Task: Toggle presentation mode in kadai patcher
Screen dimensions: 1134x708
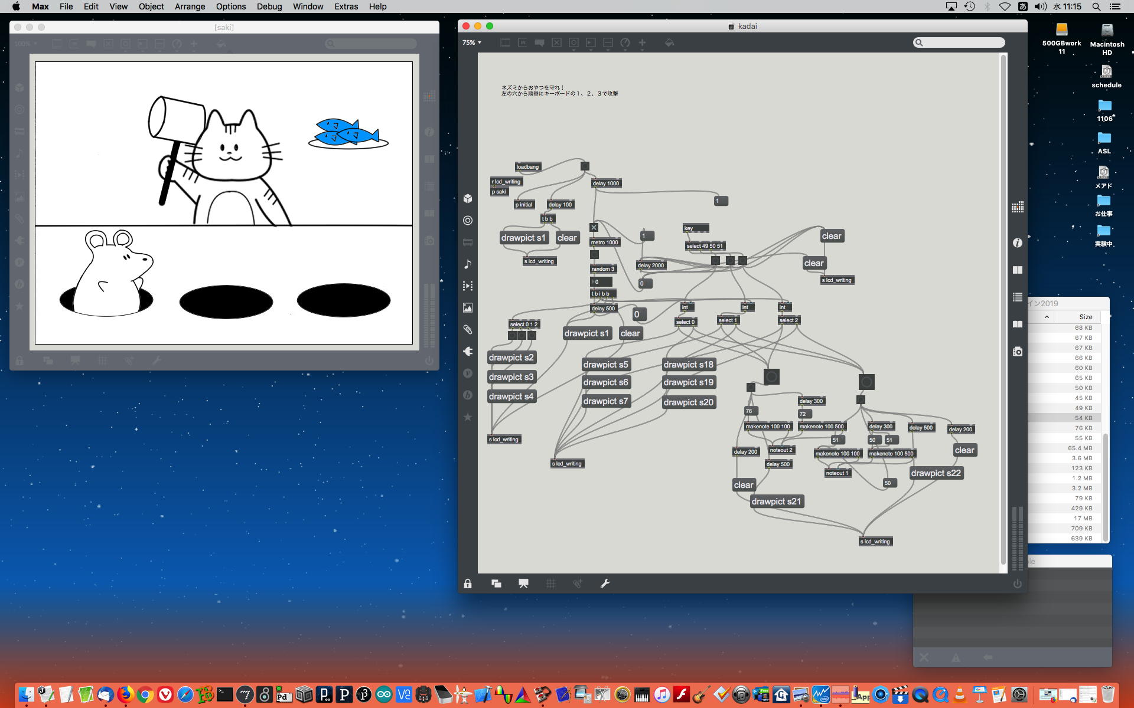Action: pos(523,584)
